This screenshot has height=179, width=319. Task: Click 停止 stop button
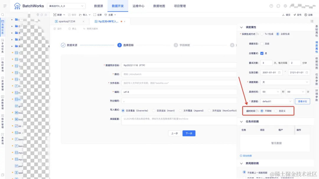click(x=72, y=29)
